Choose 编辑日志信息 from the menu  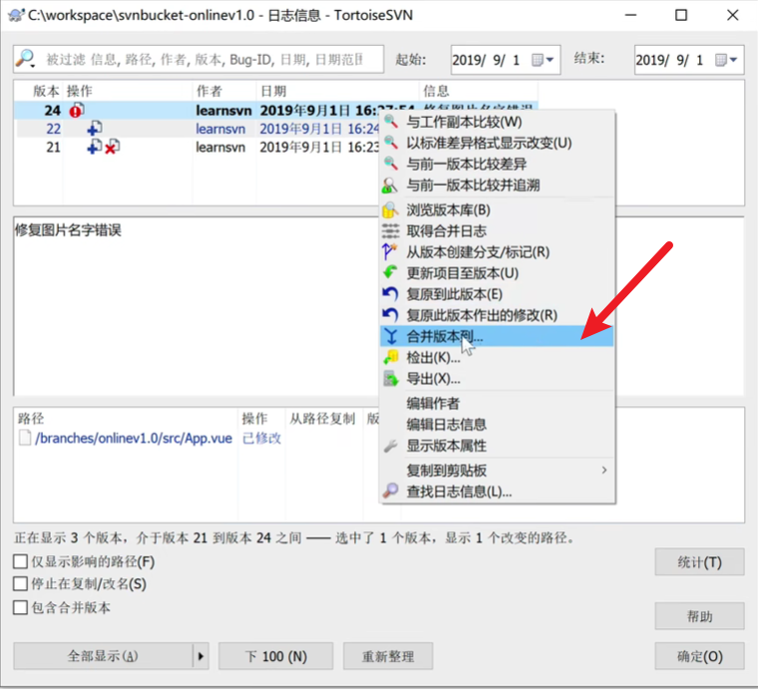pos(498,424)
